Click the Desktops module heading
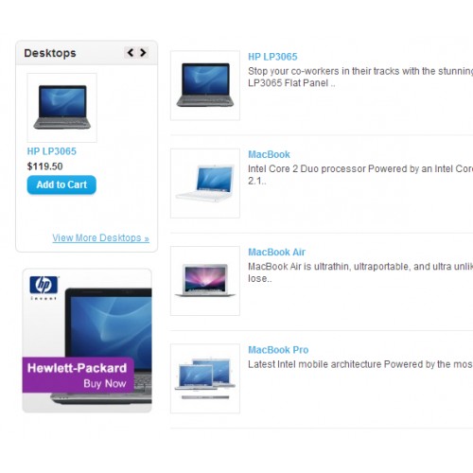Screen dimensions: 473x473 50,53
